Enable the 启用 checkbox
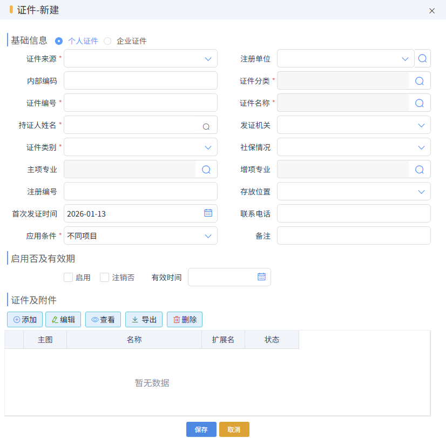The height and width of the screenshot is (438, 446). click(68, 277)
